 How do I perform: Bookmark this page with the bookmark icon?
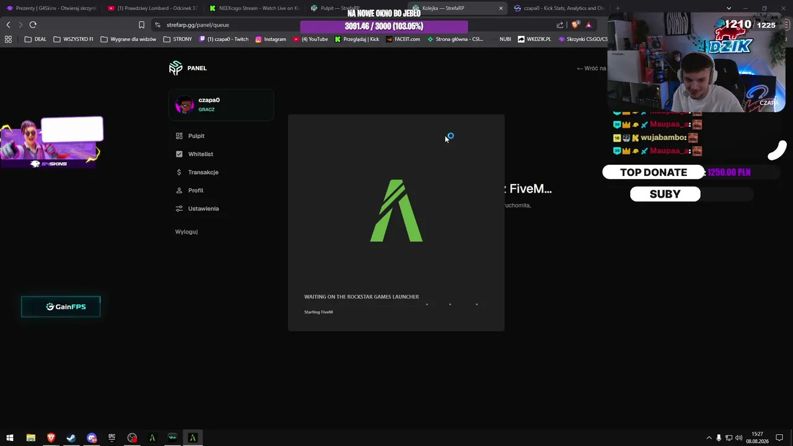[x=141, y=25]
